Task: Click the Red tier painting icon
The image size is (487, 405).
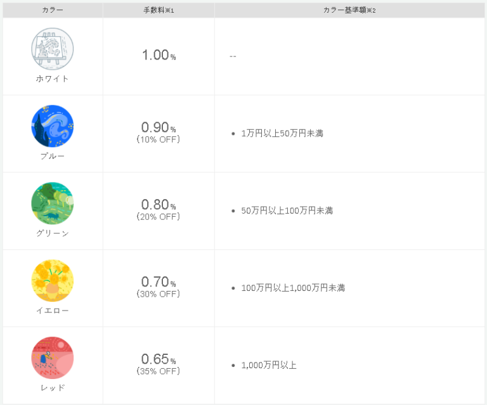Action: tap(53, 358)
